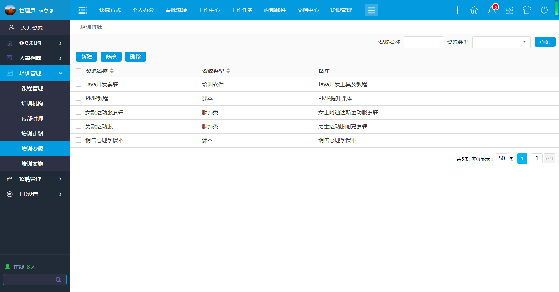Click the 查询 search button
This screenshot has height=292, width=559.
coord(545,42)
